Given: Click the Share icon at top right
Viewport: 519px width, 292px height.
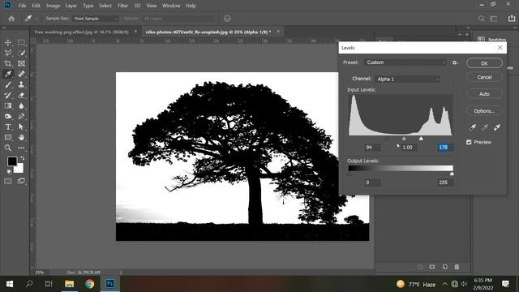Looking at the screenshot, I should pyautogui.click(x=512, y=19).
